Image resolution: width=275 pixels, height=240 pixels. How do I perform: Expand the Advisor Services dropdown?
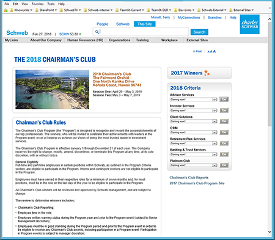(x=193, y=100)
